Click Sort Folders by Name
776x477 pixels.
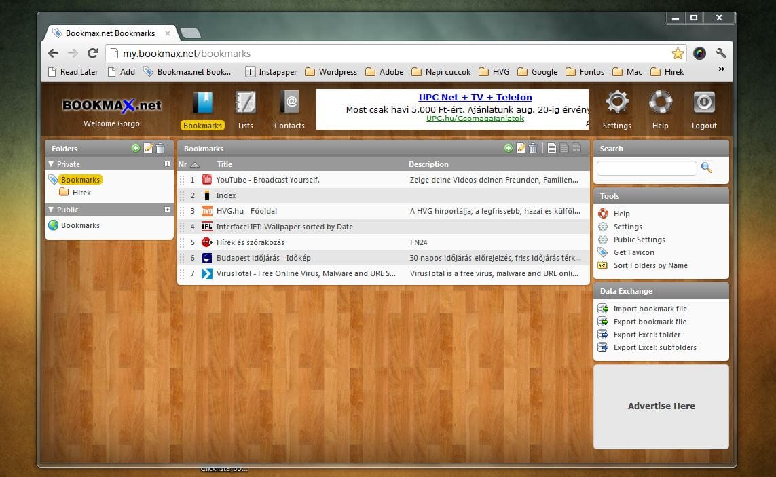(650, 265)
